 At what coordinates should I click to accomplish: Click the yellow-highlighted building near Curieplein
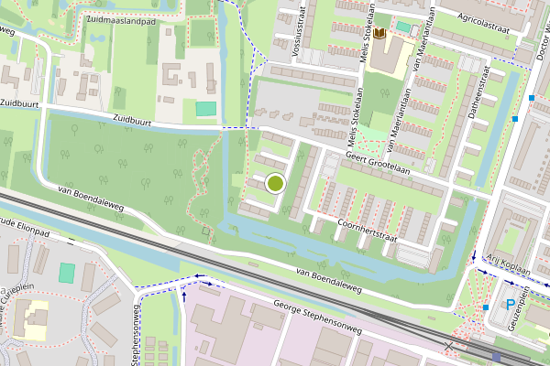pos(31,319)
